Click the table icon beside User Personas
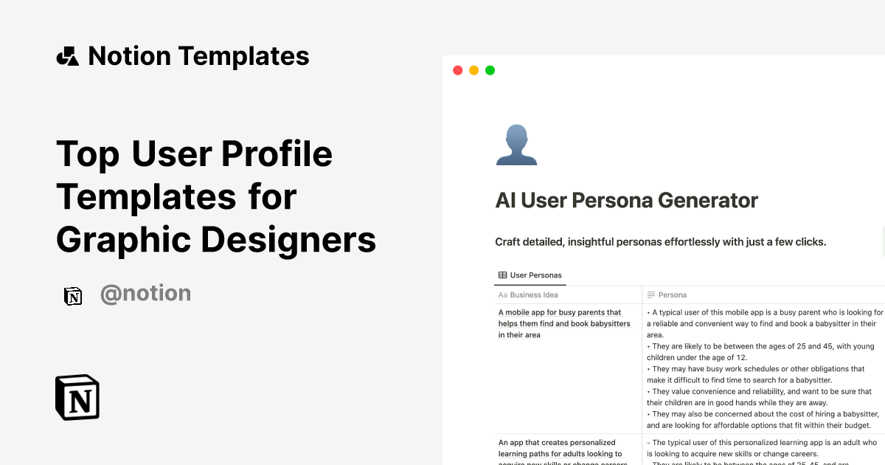The image size is (885, 465). coord(502,275)
